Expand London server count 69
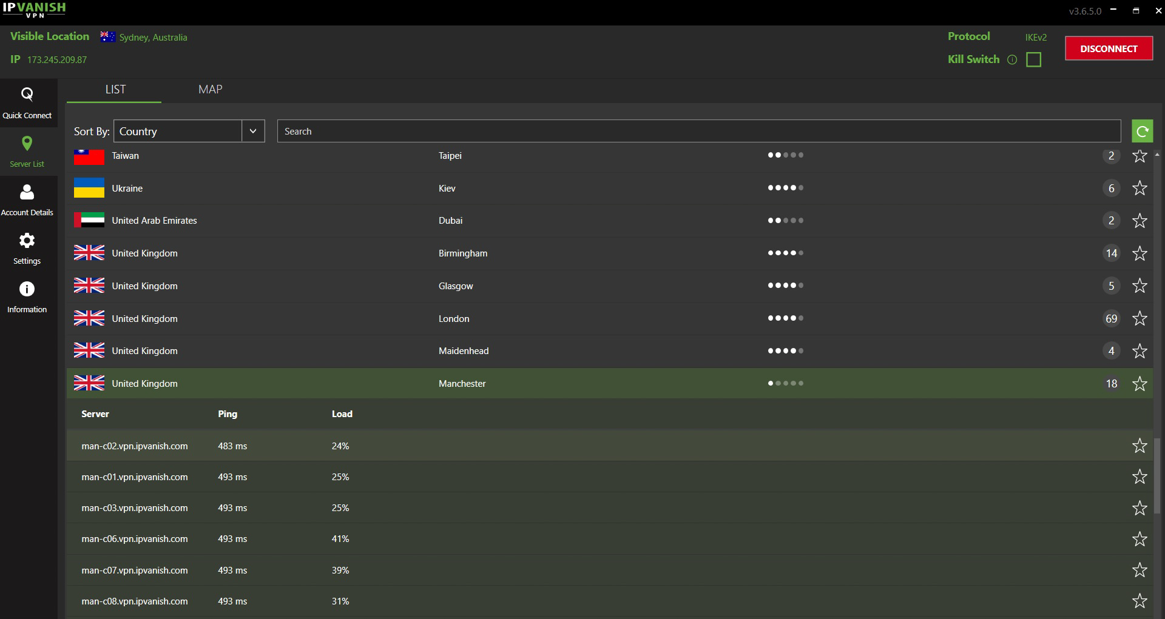Screen dimensions: 1165x619 point(1111,318)
